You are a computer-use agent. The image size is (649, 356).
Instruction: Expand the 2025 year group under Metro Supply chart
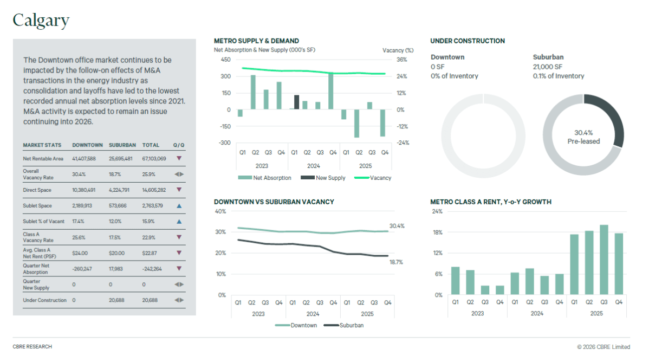coord(366,165)
